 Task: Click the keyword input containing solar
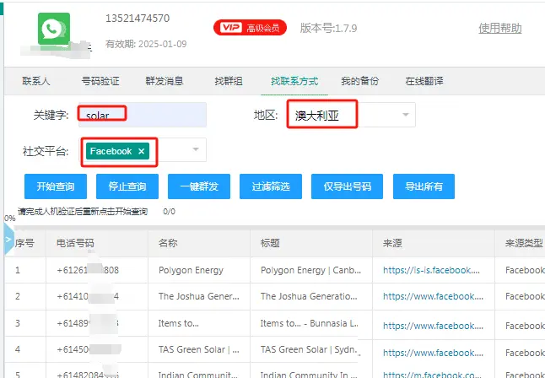[142, 114]
